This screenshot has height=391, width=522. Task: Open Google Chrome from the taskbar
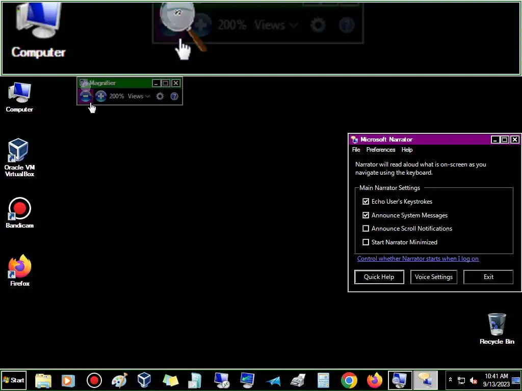[349, 380]
